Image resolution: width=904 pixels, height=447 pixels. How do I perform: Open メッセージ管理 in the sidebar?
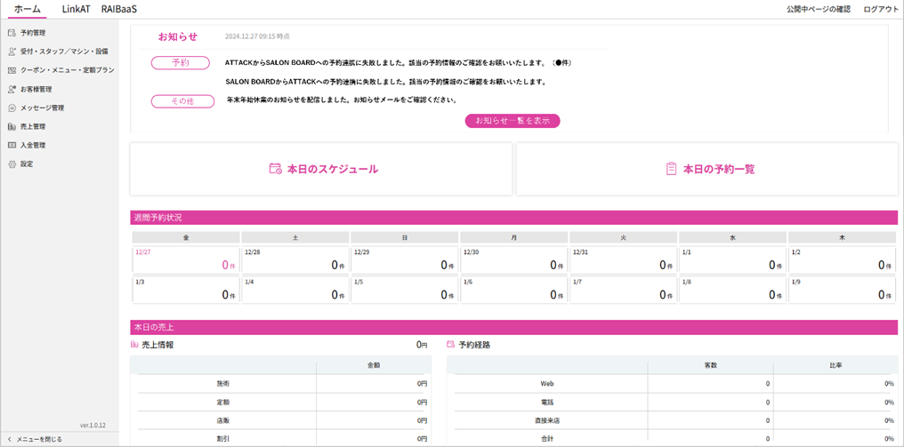click(42, 108)
